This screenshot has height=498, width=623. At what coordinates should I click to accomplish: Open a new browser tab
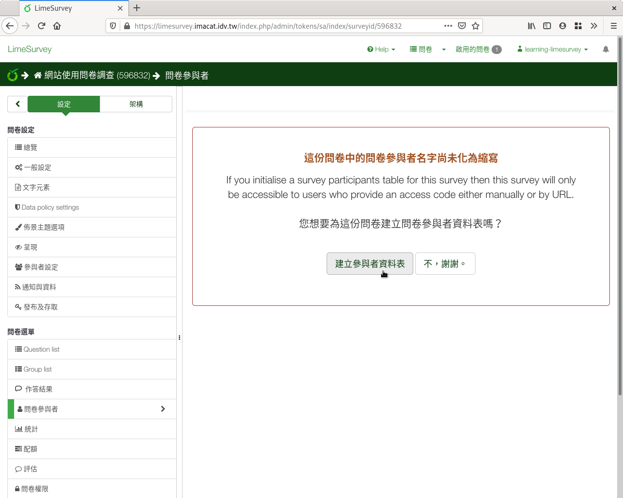[x=137, y=8]
